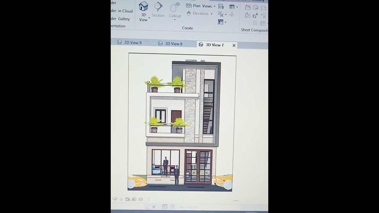
Task: Open the Main Model design options dropdown
Action: coord(188,207)
